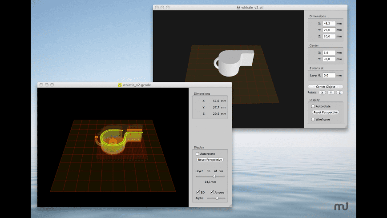
Task: Click the resize grip of the stl window
Action: [x=346, y=126]
